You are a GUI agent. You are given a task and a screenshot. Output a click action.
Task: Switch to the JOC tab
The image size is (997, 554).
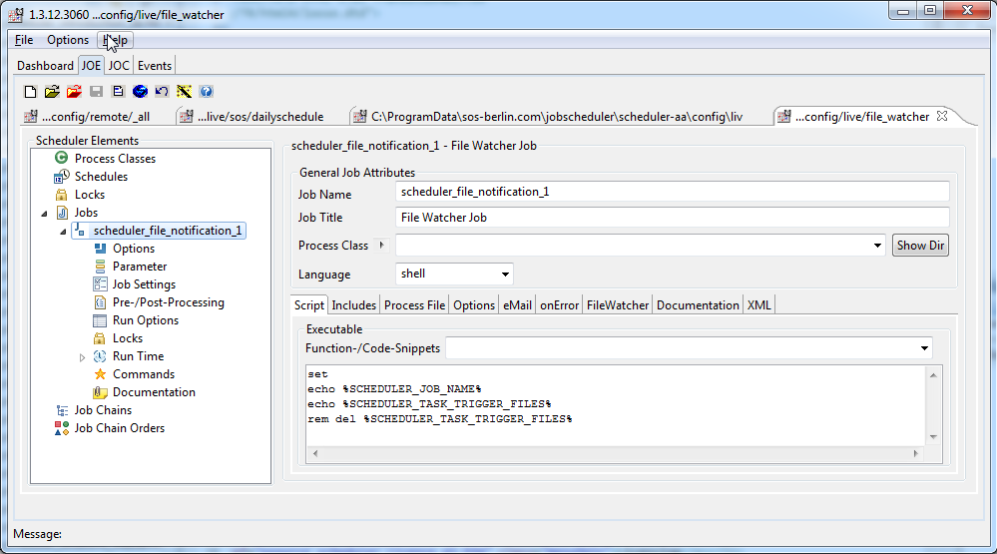click(119, 66)
